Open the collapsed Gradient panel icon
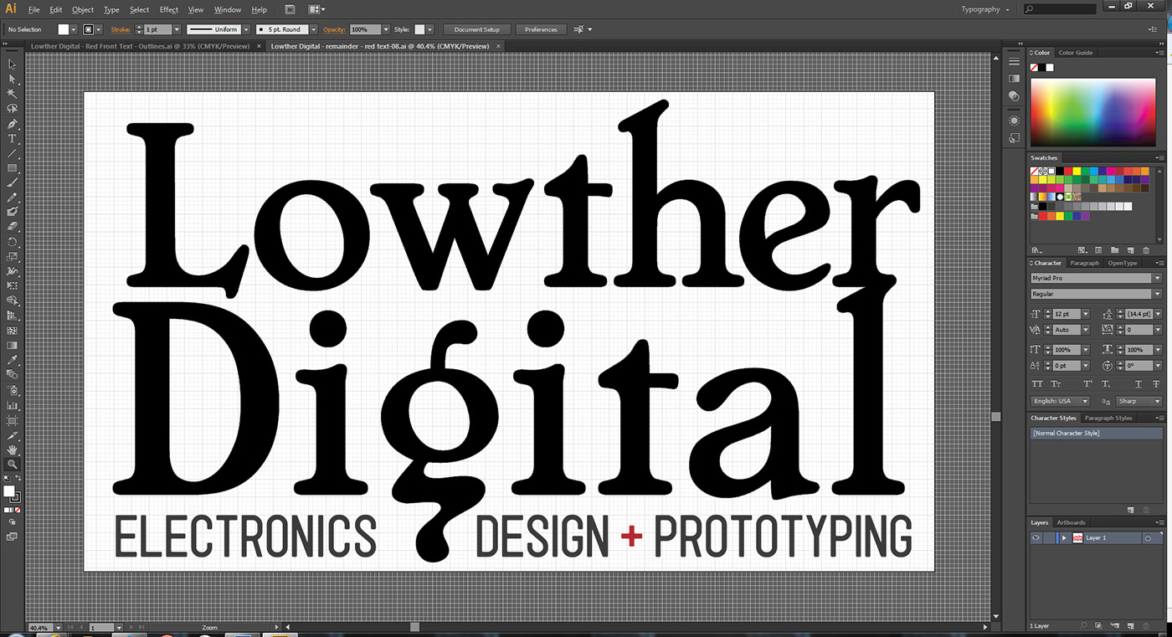This screenshot has width=1172, height=637. [1014, 79]
